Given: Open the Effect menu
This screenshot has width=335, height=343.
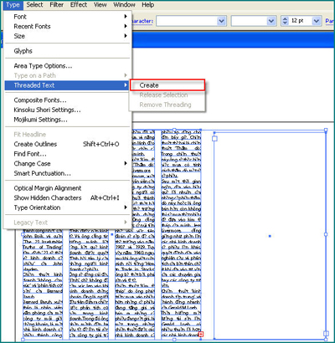Looking at the screenshot, I should click(x=79, y=5).
